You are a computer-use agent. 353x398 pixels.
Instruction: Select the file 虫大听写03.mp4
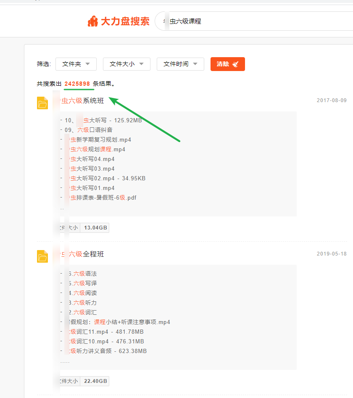(92, 169)
